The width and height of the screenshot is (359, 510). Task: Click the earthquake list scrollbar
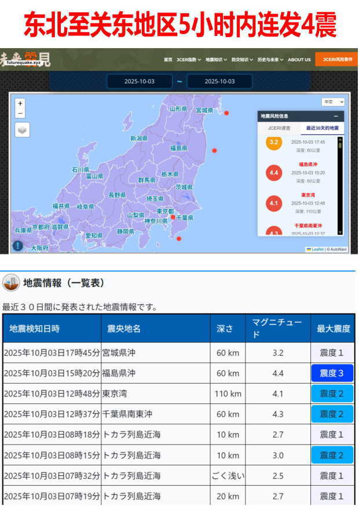coord(340,185)
